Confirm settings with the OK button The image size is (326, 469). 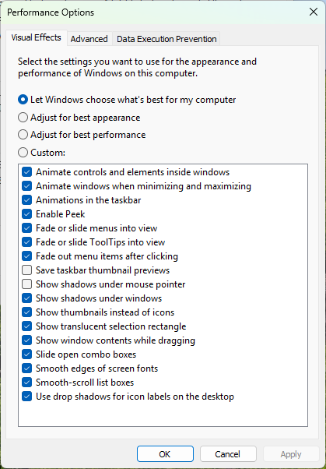tap(165, 454)
